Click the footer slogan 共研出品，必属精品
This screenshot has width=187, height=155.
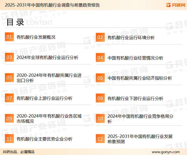click(x=19, y=152)
